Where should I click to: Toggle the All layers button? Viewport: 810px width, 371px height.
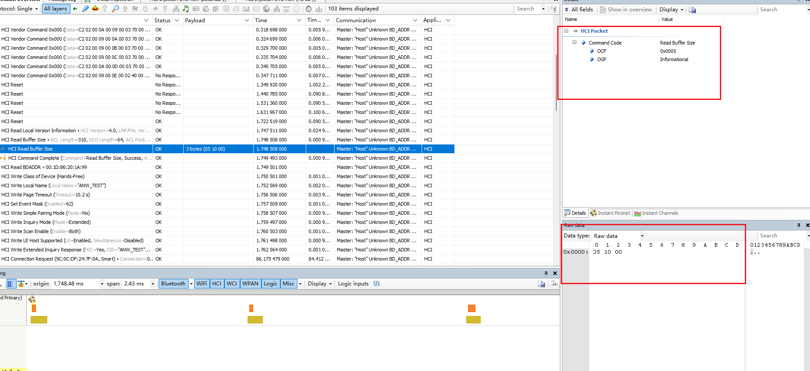pos(56,9)
